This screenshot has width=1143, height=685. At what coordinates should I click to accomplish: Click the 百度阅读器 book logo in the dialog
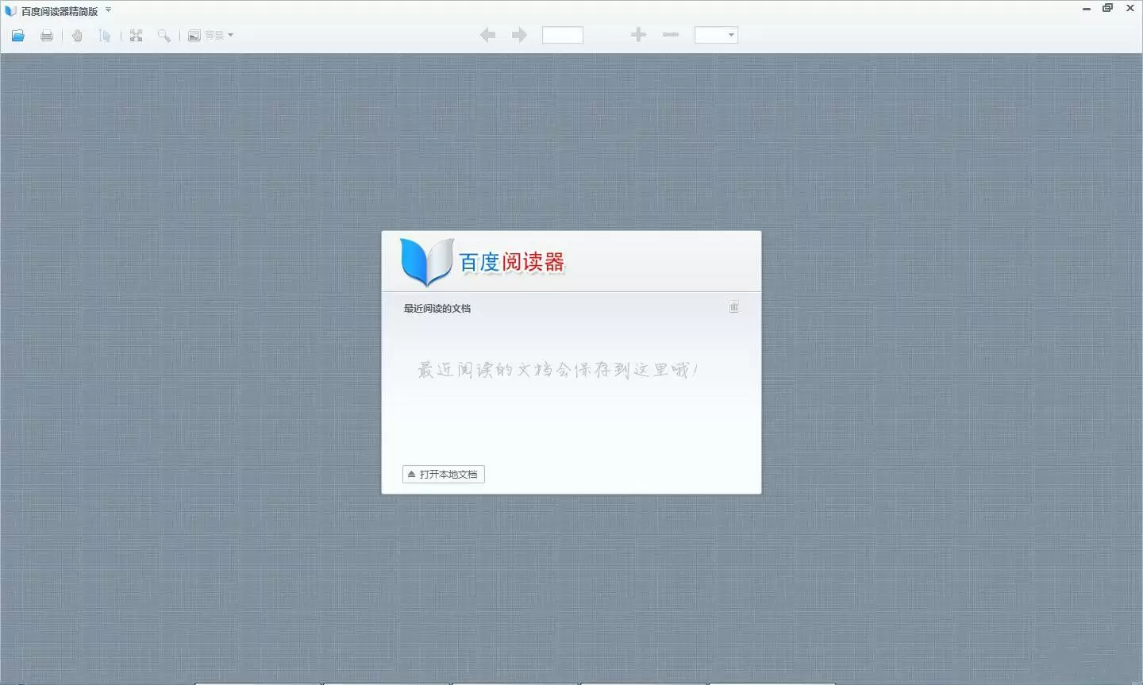click(x=427, y=262)
